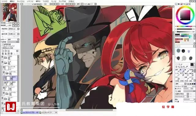This screenshot has height=116, width=196.
Task: Adjust the ブラシ濃度 brush density slider
Action: tap(189, 91)
